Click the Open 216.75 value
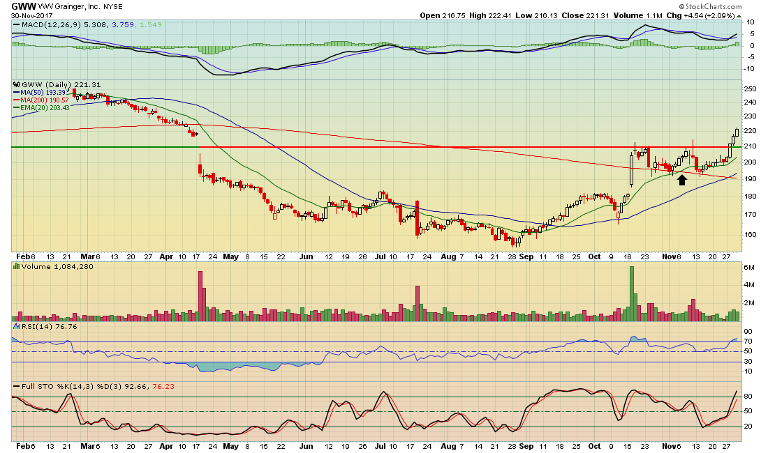This screenshot has width=768, height=453. (442, 15)
